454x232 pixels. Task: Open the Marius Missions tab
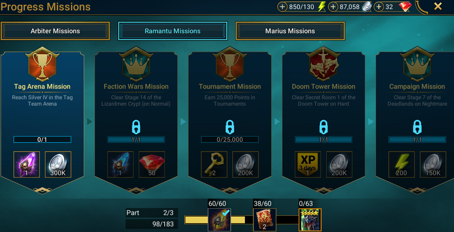pos(290,31)
